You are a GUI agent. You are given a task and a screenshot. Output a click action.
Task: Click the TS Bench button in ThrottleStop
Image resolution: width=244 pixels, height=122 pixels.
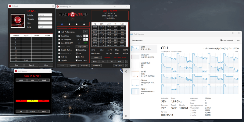(x=96, y=65)
